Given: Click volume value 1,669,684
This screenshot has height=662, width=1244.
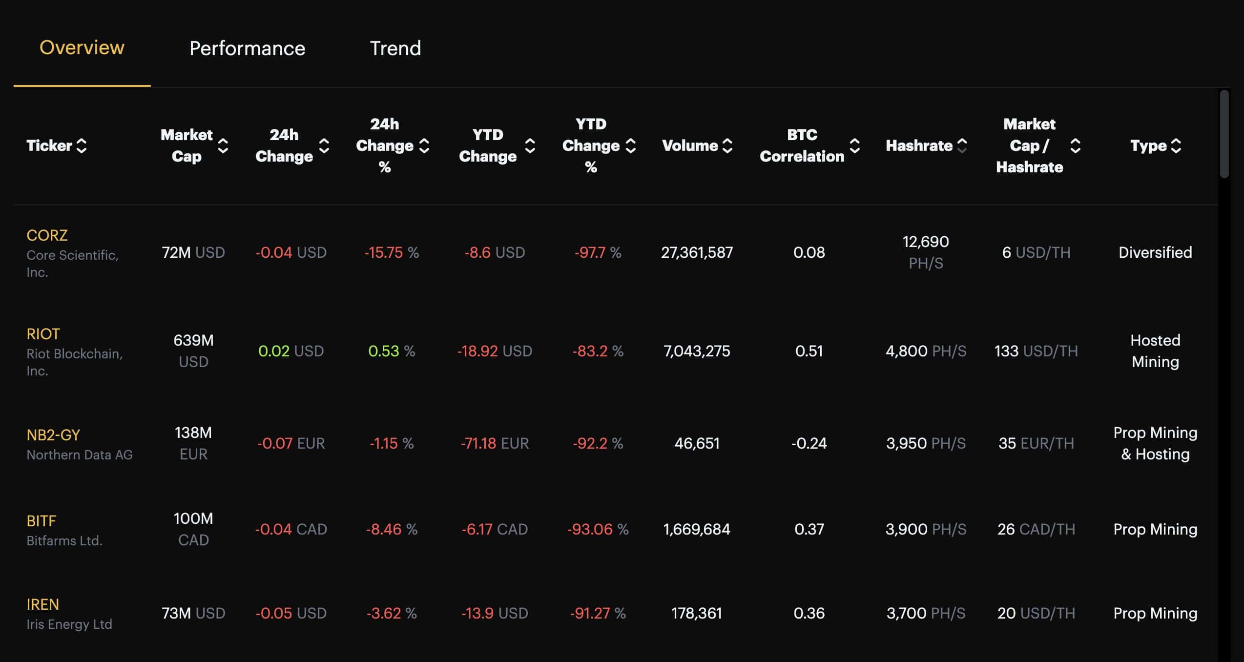Looking at the screenshot, I should click(697, 529).
